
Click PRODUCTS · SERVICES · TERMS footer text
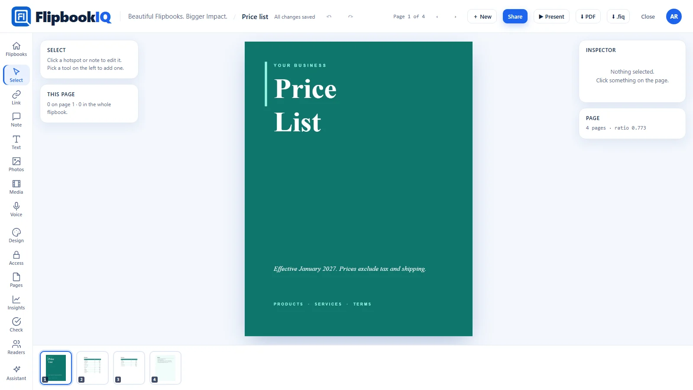pos(322,304)
